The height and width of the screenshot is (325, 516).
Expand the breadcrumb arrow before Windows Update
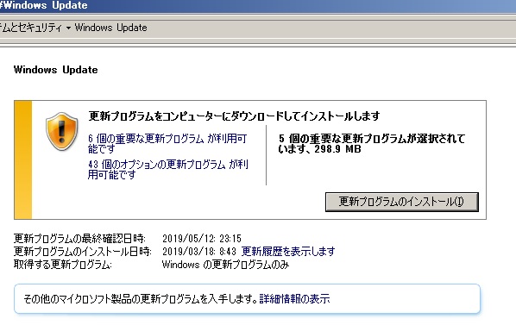click(x=68, y=28)
